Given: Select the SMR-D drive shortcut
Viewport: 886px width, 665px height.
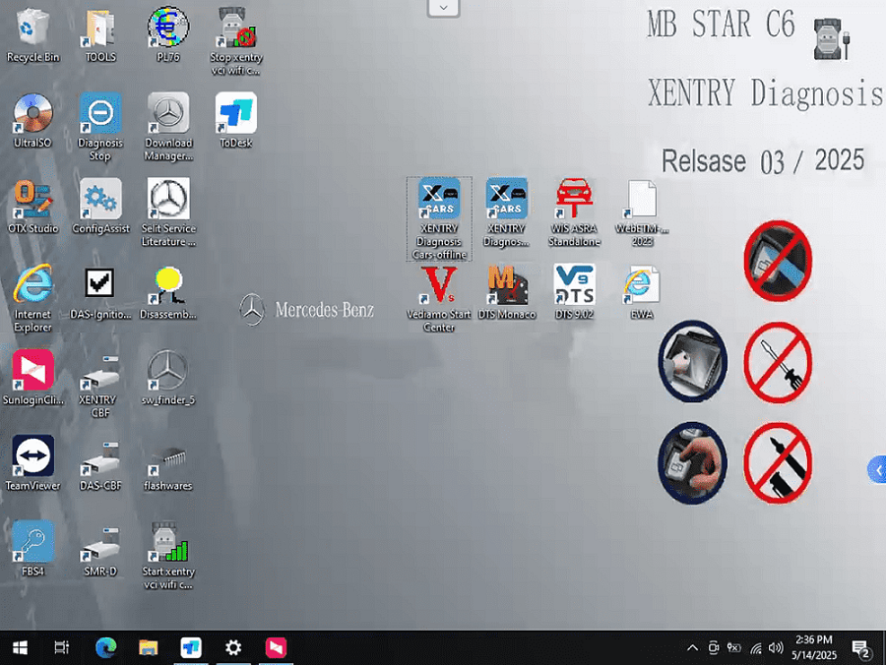Looking at the screenshot, I should tap(100, 551).
